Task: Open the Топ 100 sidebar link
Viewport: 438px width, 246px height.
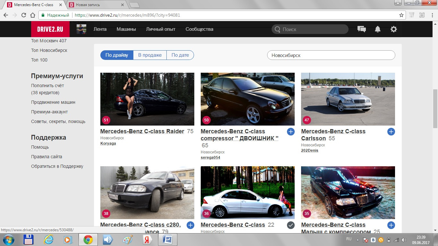Action: (39, 60)
